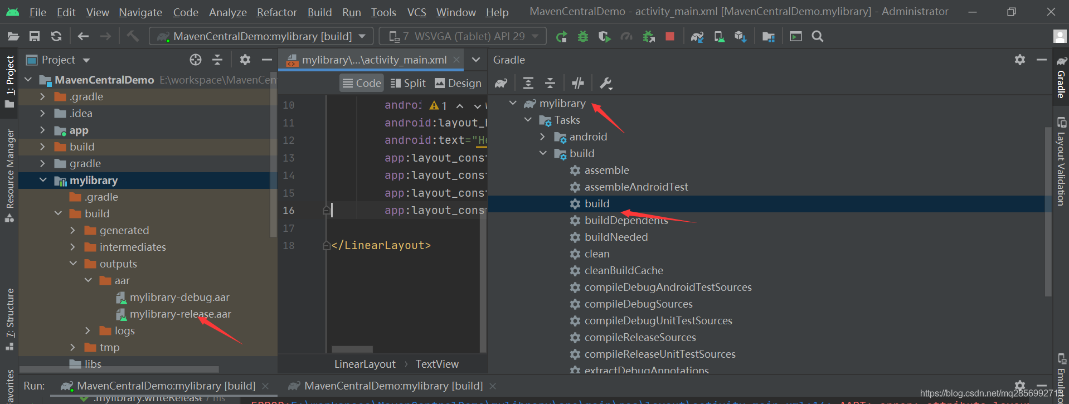This screenshot has width=1069, height=404.
Task: Click the editor horizontal scrollbar thumb
Action: 352,349
